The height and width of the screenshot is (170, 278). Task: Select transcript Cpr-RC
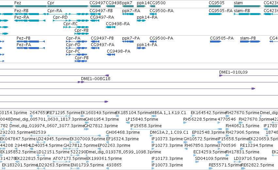76,27
